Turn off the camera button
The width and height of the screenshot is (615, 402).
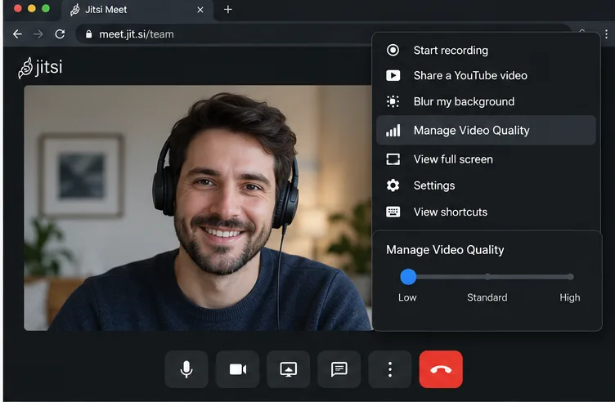(x=238, y=369)
